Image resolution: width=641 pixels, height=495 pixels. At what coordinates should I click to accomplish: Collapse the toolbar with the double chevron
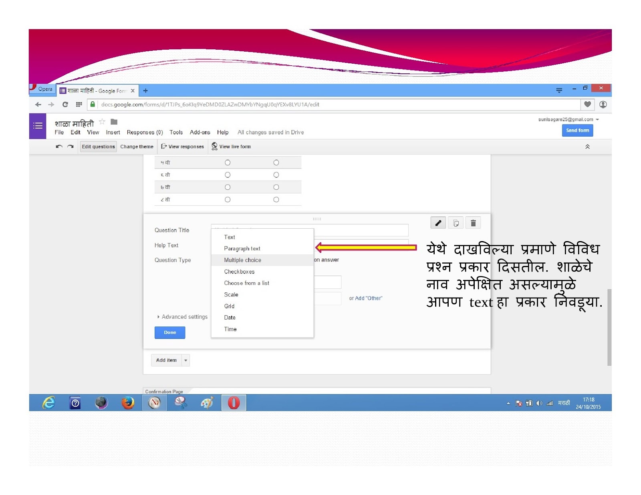coord(587,147)
